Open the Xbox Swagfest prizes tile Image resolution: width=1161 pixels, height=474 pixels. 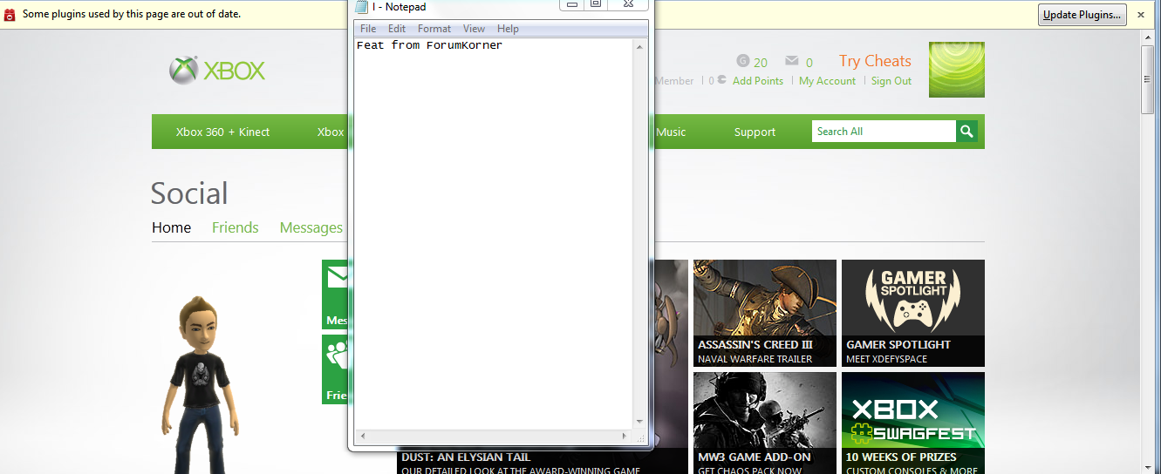[x=913, y=423]
